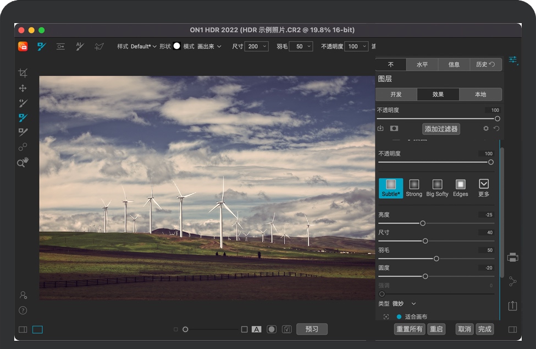536x349 pixels.
Task: Click the Print icon on right sidebar
Action: pos(512,257)
